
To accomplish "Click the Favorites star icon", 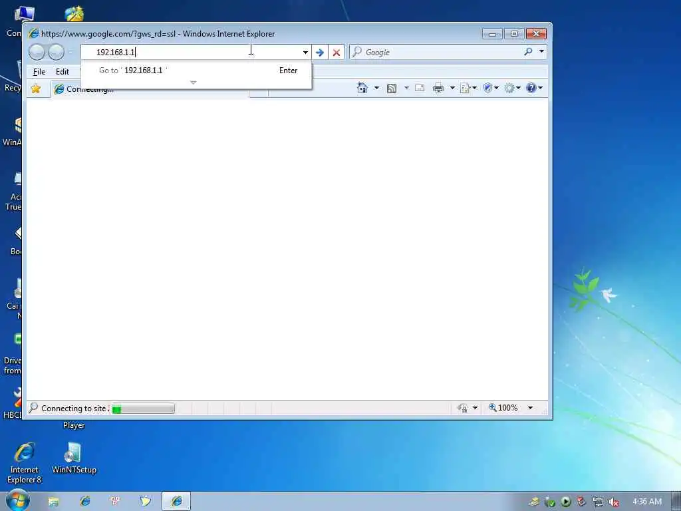I will click(x=36, y=89).
